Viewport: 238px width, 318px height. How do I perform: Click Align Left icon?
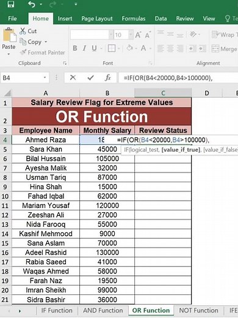pos(160,48)
